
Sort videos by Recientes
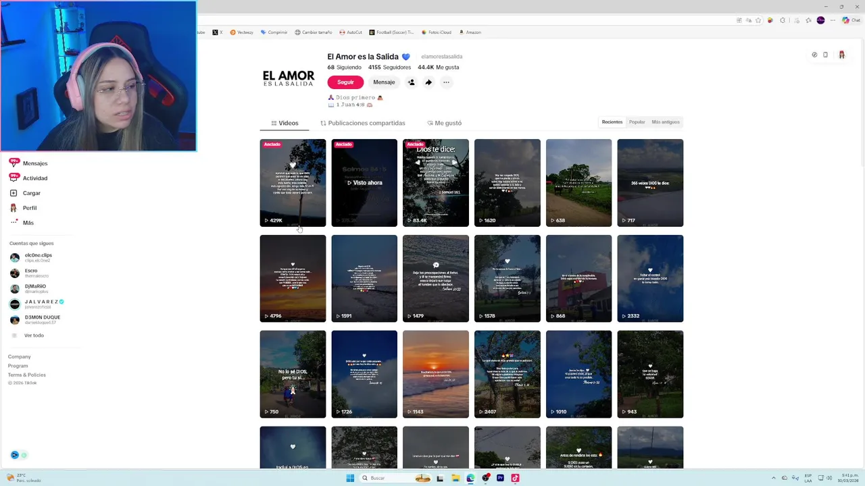[612, 122]
